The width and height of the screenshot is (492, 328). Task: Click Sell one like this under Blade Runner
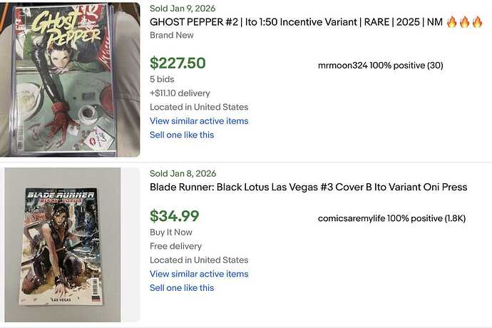click(182, 288)
